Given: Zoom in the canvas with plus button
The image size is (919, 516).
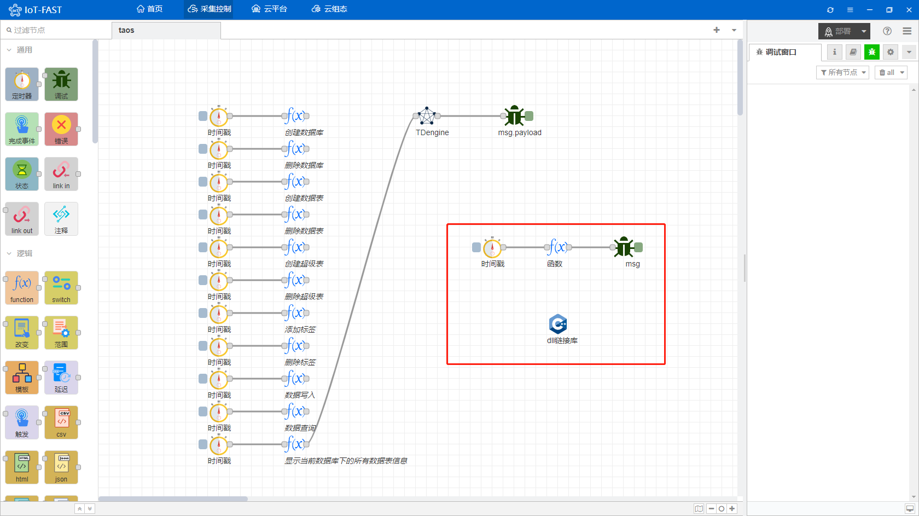Looking at the screenshot, I should pos(732,509).
